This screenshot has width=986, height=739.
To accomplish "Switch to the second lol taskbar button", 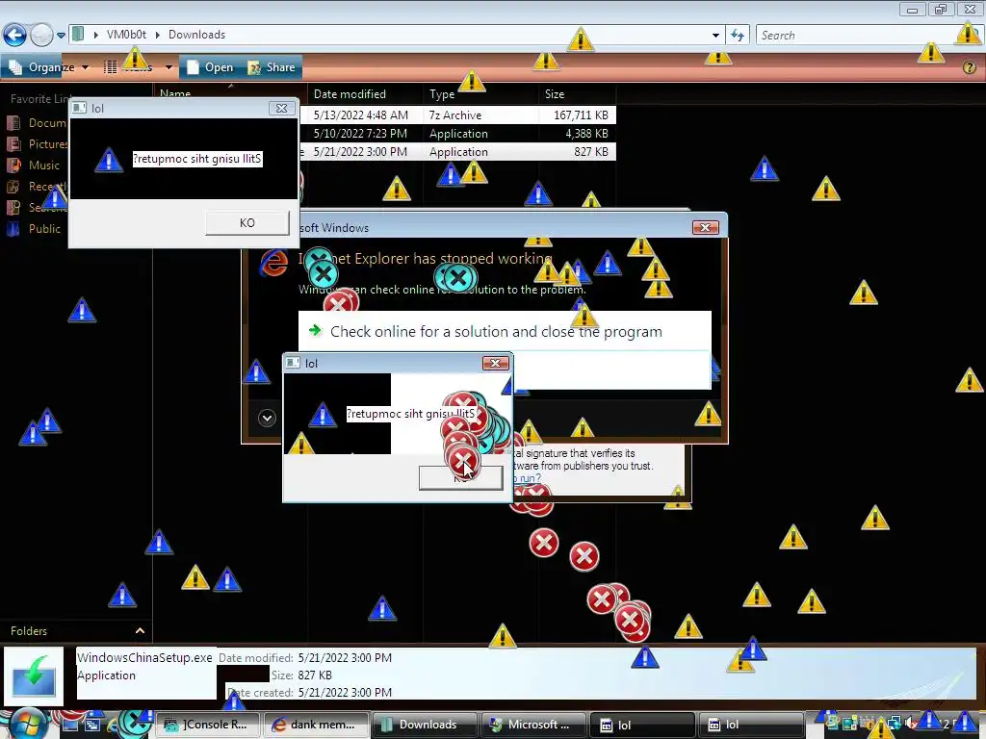I will tap(750, 726).
